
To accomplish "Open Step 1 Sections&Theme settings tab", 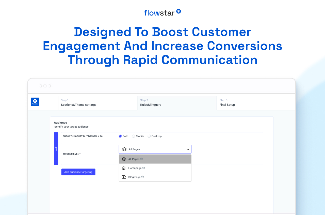I will tap(97, 103).
